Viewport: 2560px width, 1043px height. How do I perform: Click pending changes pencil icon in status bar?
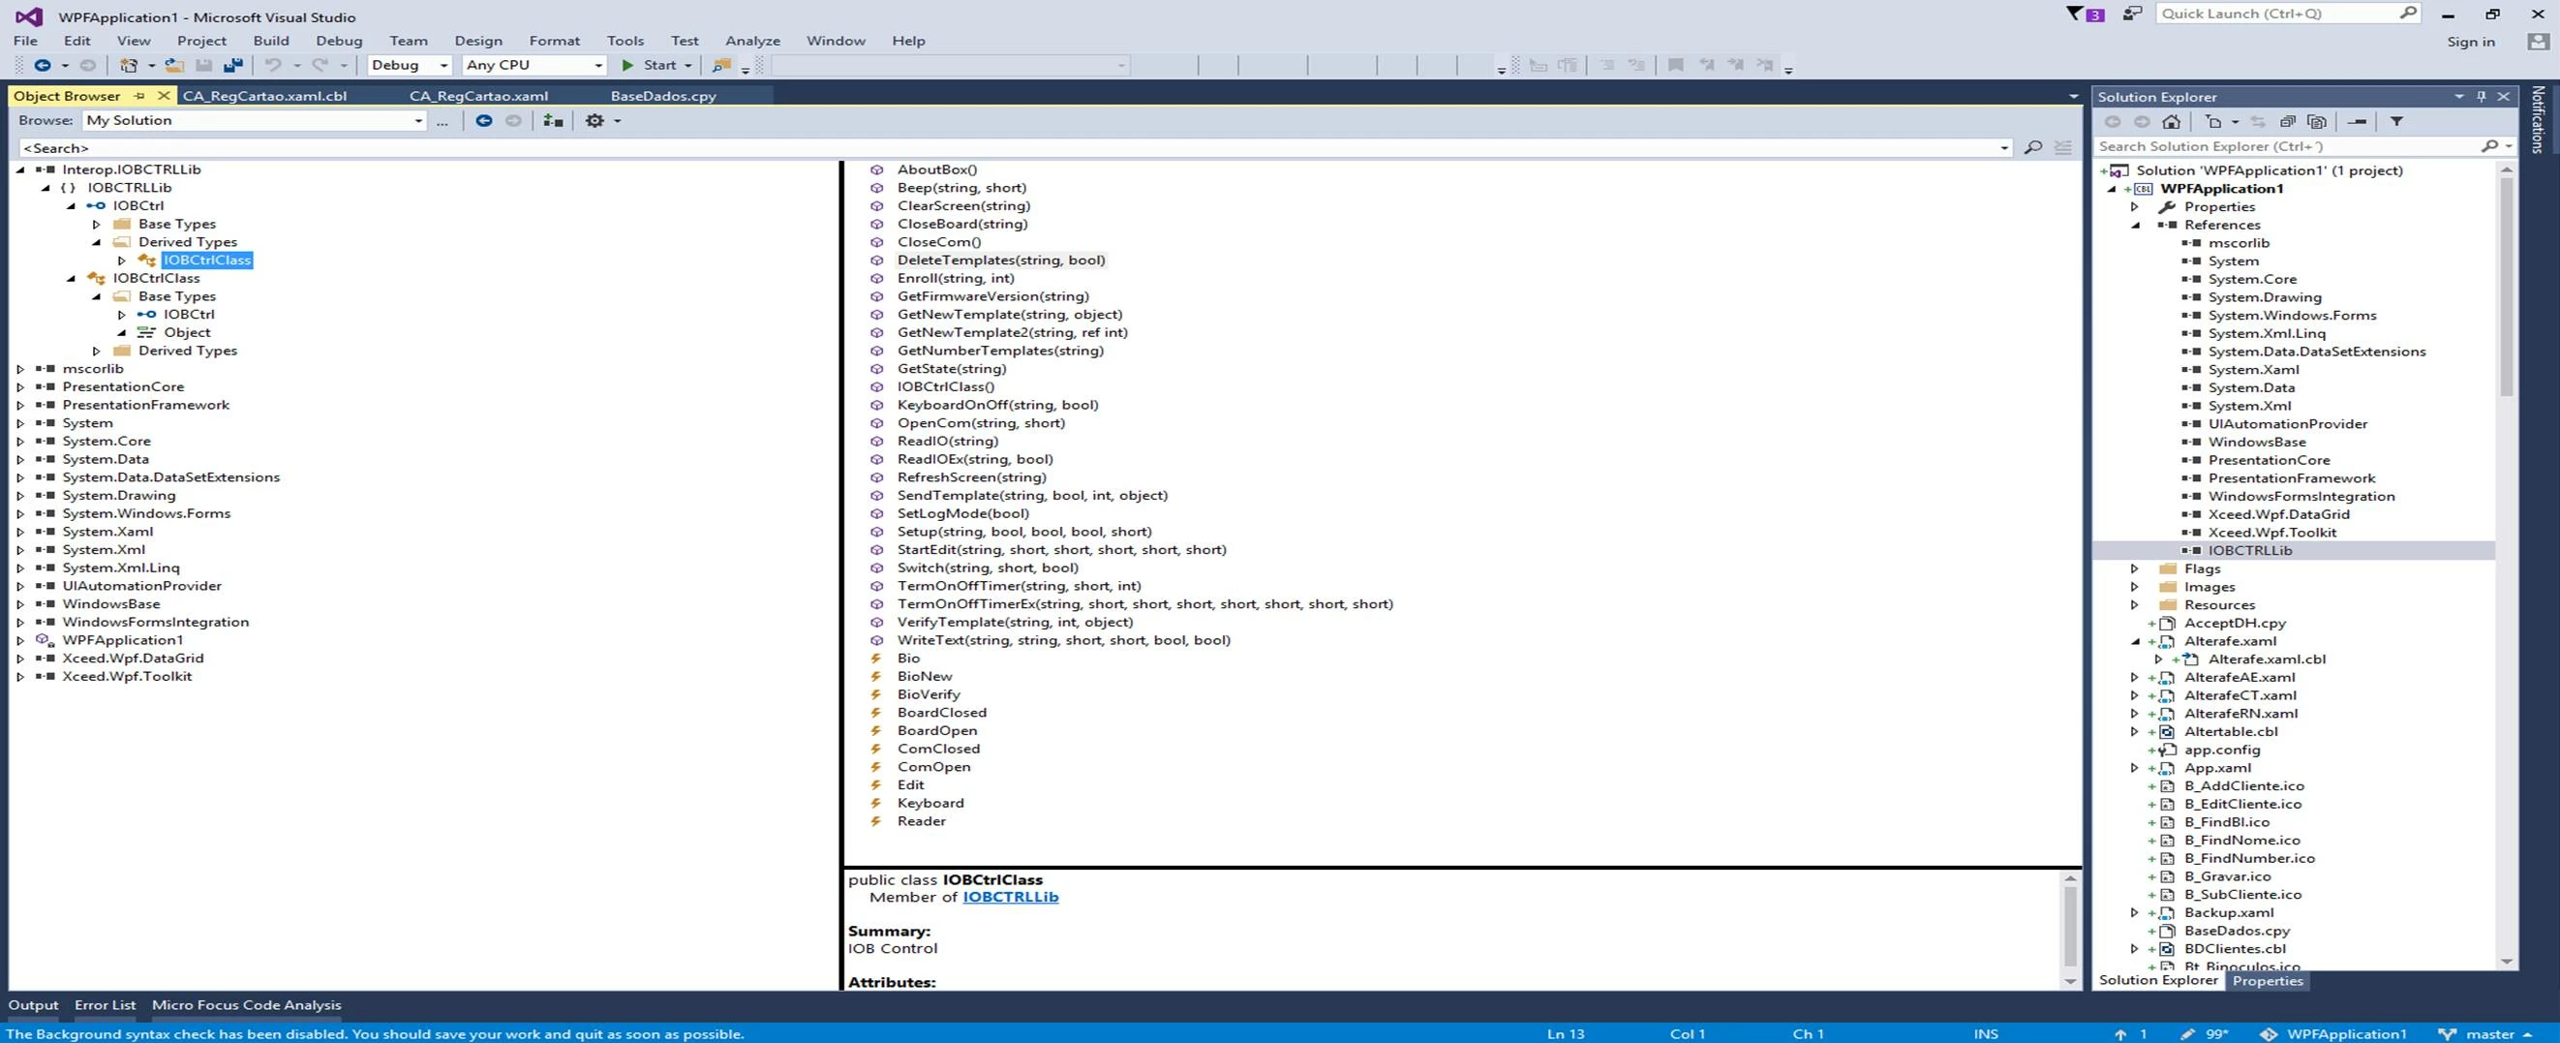click(x=2187, y=1034)
